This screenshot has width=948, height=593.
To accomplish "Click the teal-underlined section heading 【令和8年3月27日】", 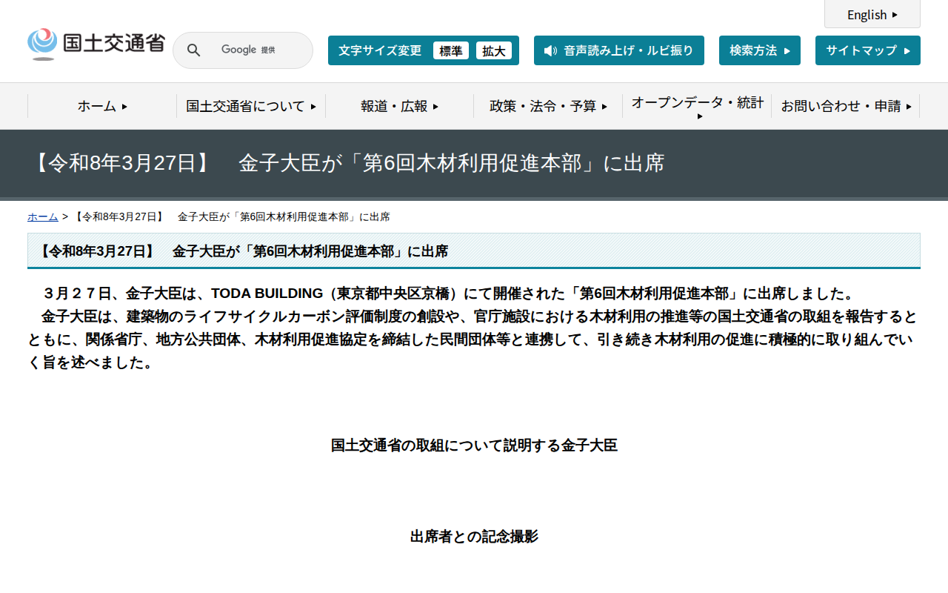I will (474, 251).
